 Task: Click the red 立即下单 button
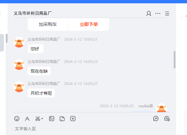[x=89, y=24]
